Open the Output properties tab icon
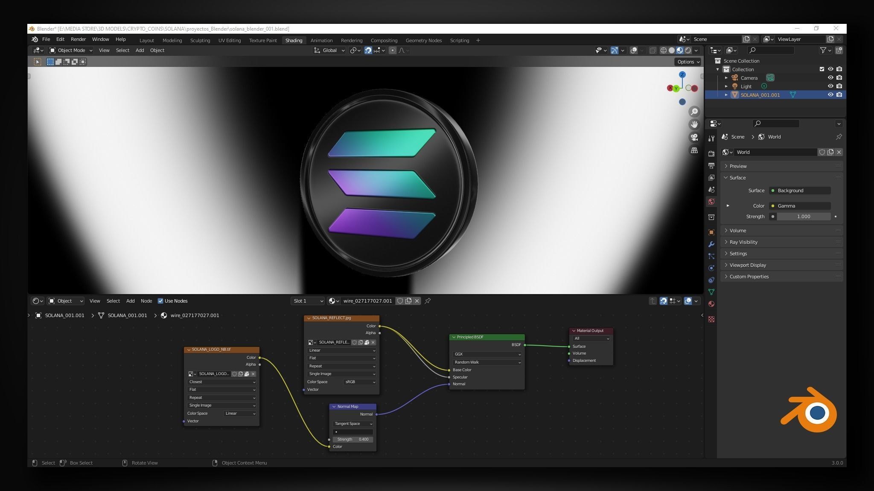This screenshot has height=491, width=874. [x=711, y=165]
